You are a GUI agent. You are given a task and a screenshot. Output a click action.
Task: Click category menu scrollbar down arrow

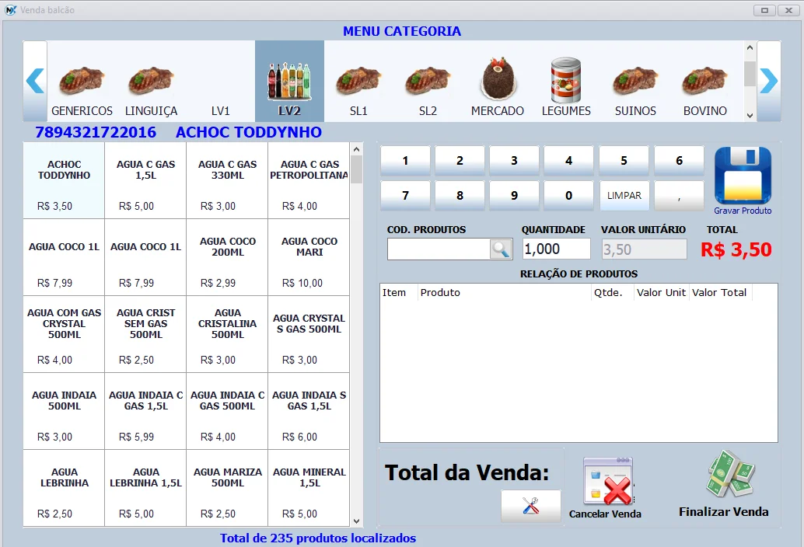tap(750, 116)
